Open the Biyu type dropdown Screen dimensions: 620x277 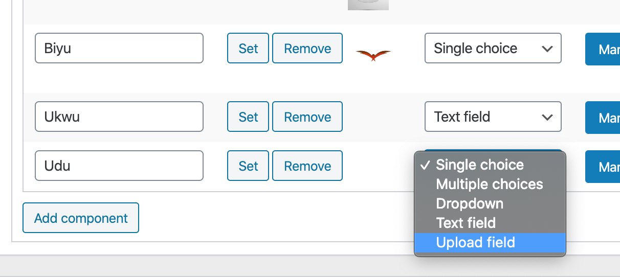493,48
